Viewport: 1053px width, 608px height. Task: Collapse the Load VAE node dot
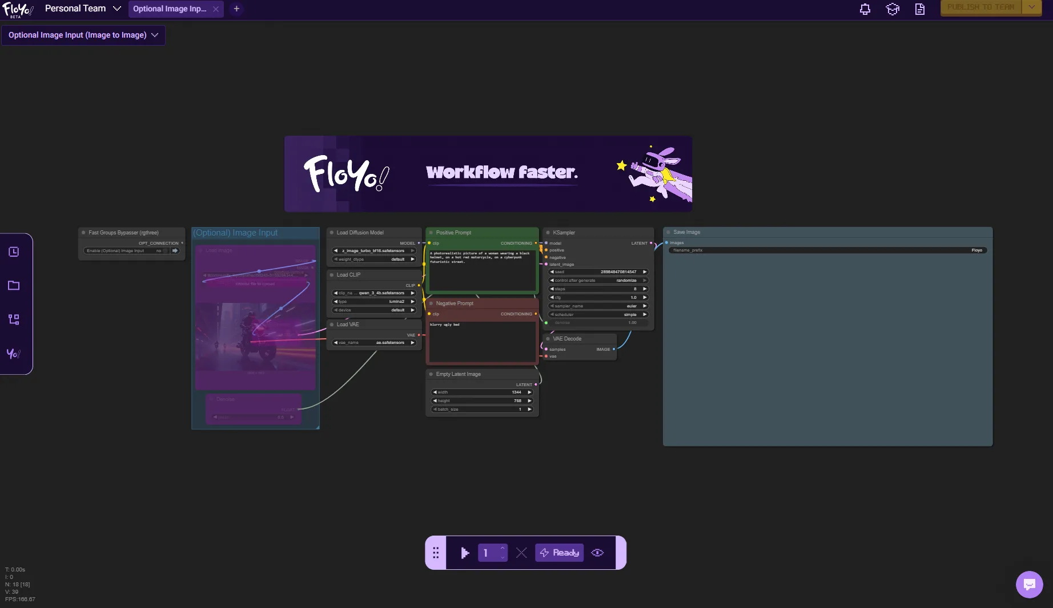332,325
